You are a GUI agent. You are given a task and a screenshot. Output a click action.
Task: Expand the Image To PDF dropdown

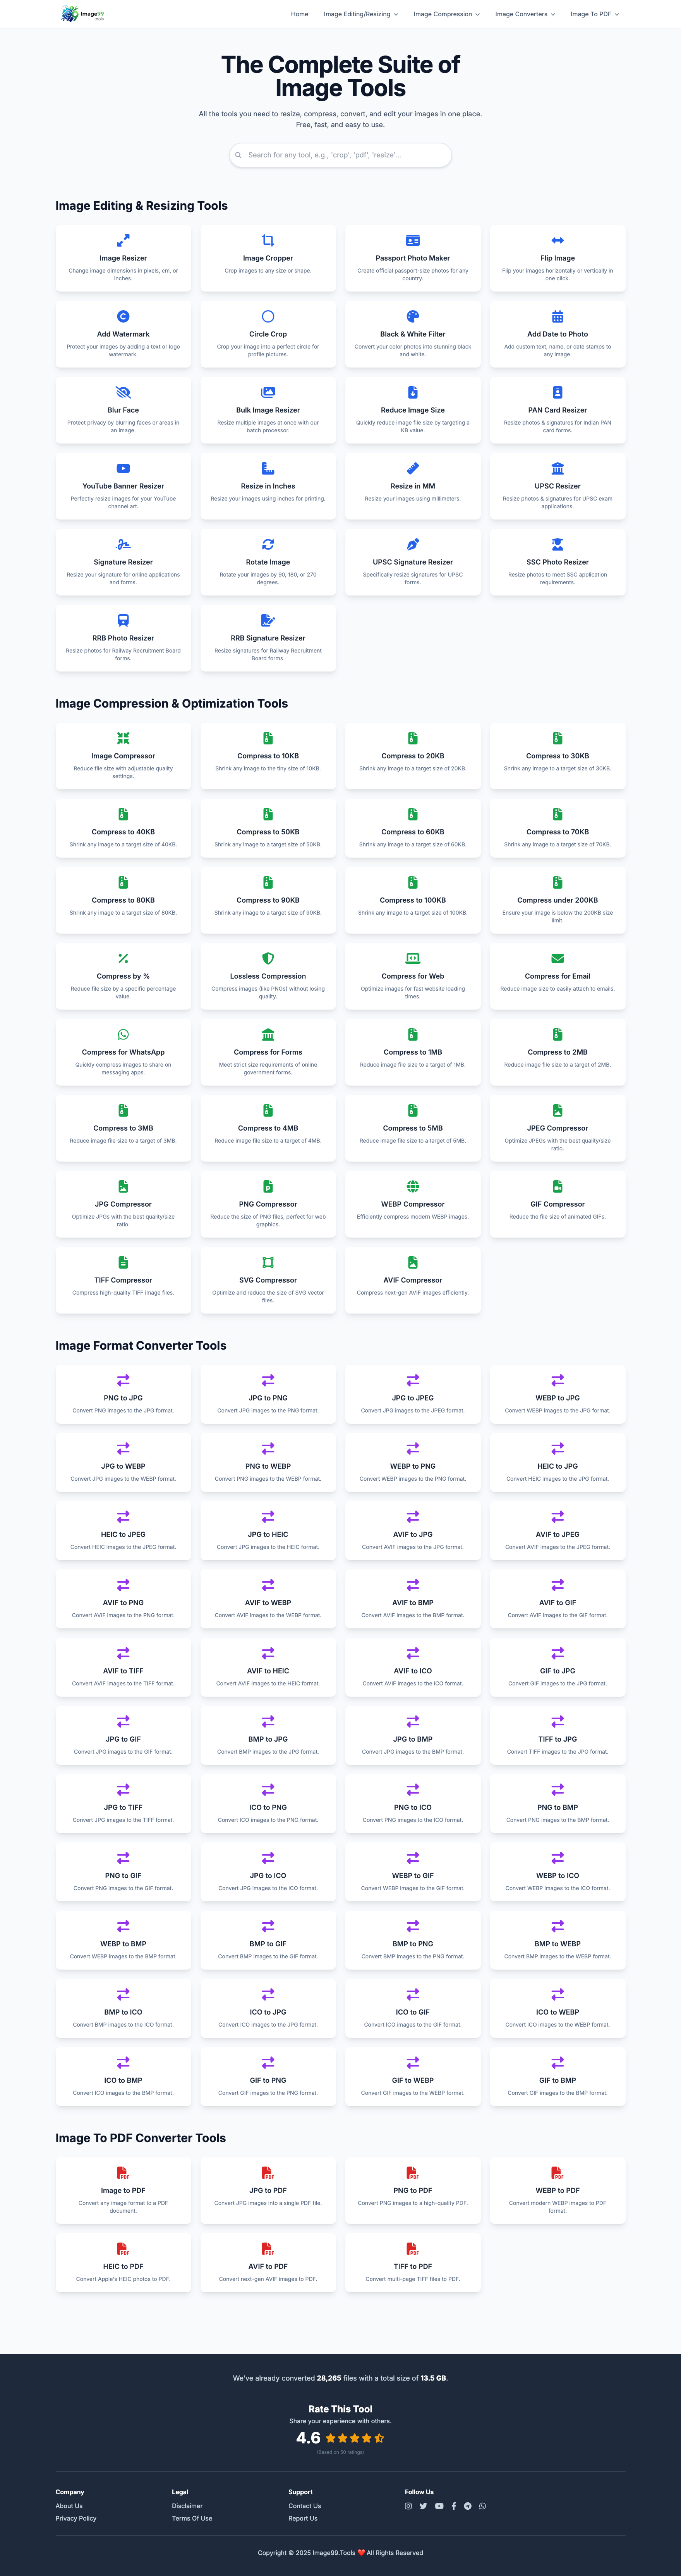(x=594, y=14)
